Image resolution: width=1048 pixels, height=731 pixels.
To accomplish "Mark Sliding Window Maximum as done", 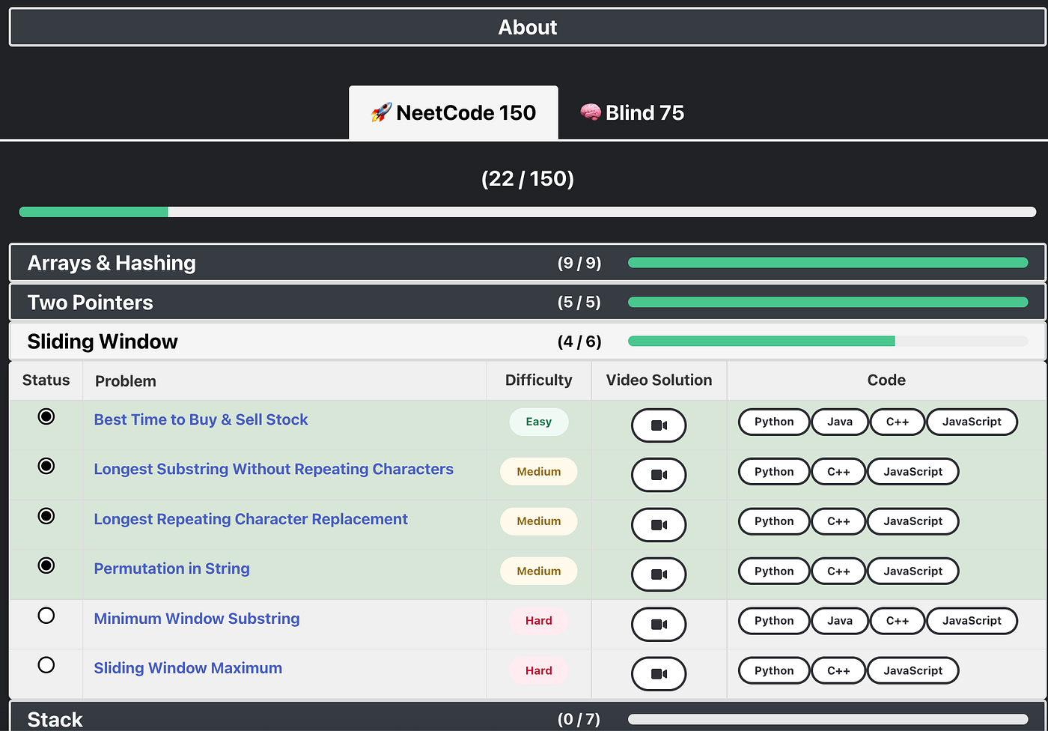I will pyautogui.click(x=46, y=664).
